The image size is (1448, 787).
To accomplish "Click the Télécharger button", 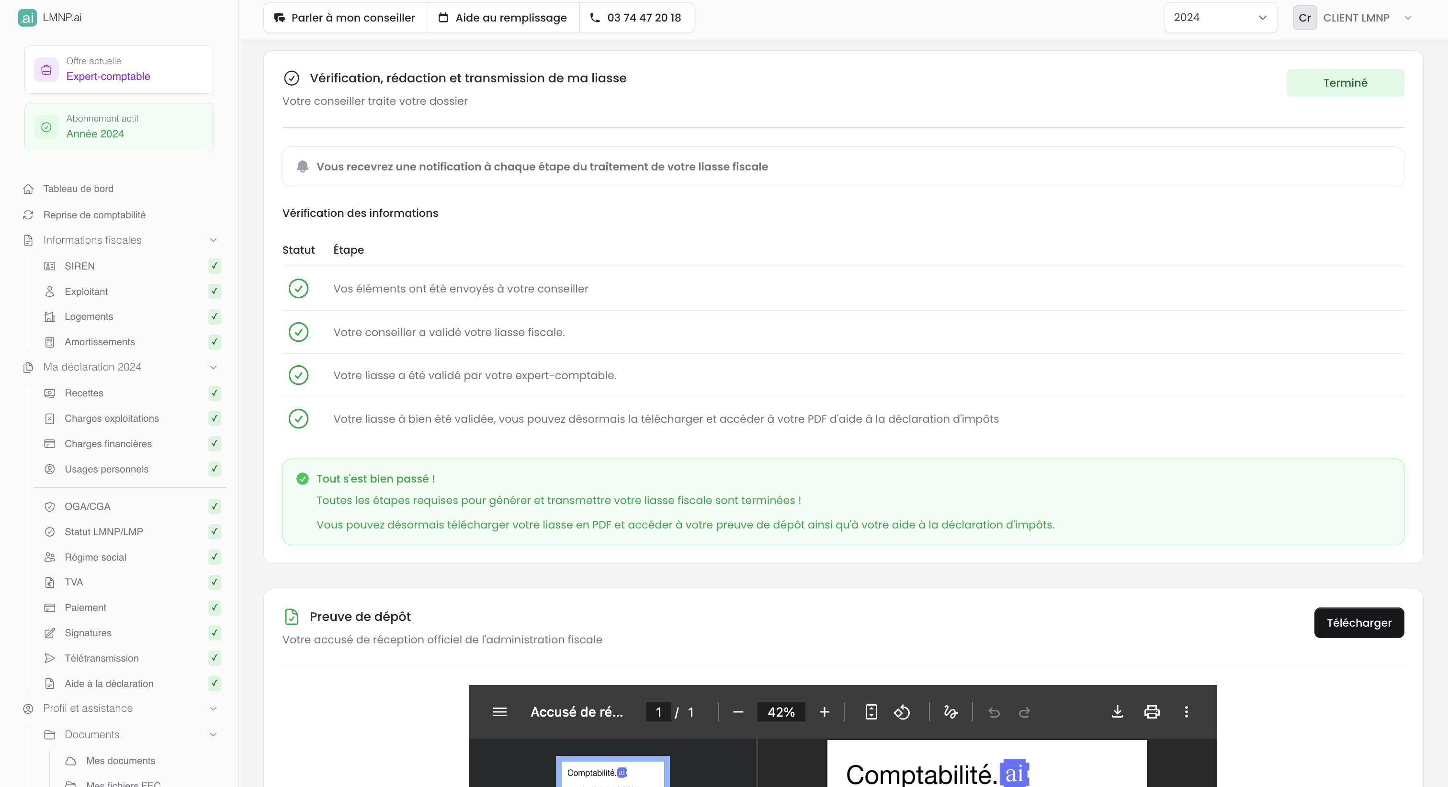I will 1358,623.
